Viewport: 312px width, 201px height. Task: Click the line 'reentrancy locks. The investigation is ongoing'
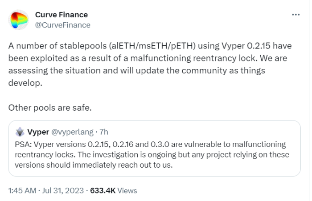pyautogui.click(x=152, y=154)
